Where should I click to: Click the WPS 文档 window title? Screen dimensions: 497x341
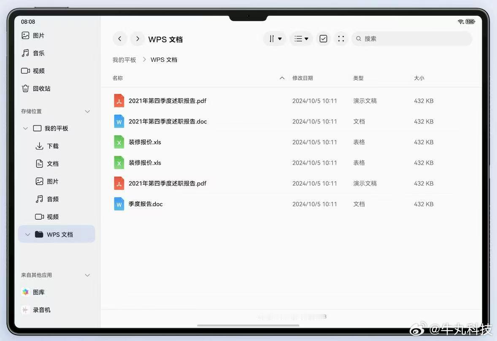165,39
